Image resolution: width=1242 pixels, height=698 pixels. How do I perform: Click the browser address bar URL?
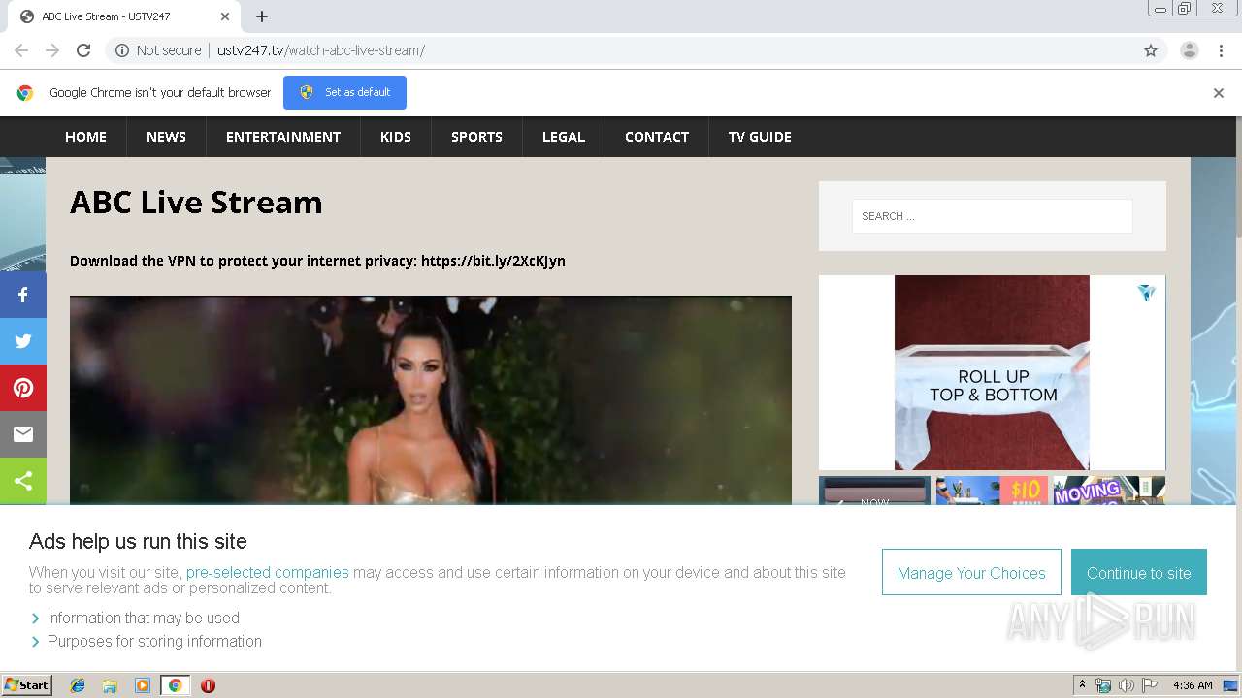point(321,50)
